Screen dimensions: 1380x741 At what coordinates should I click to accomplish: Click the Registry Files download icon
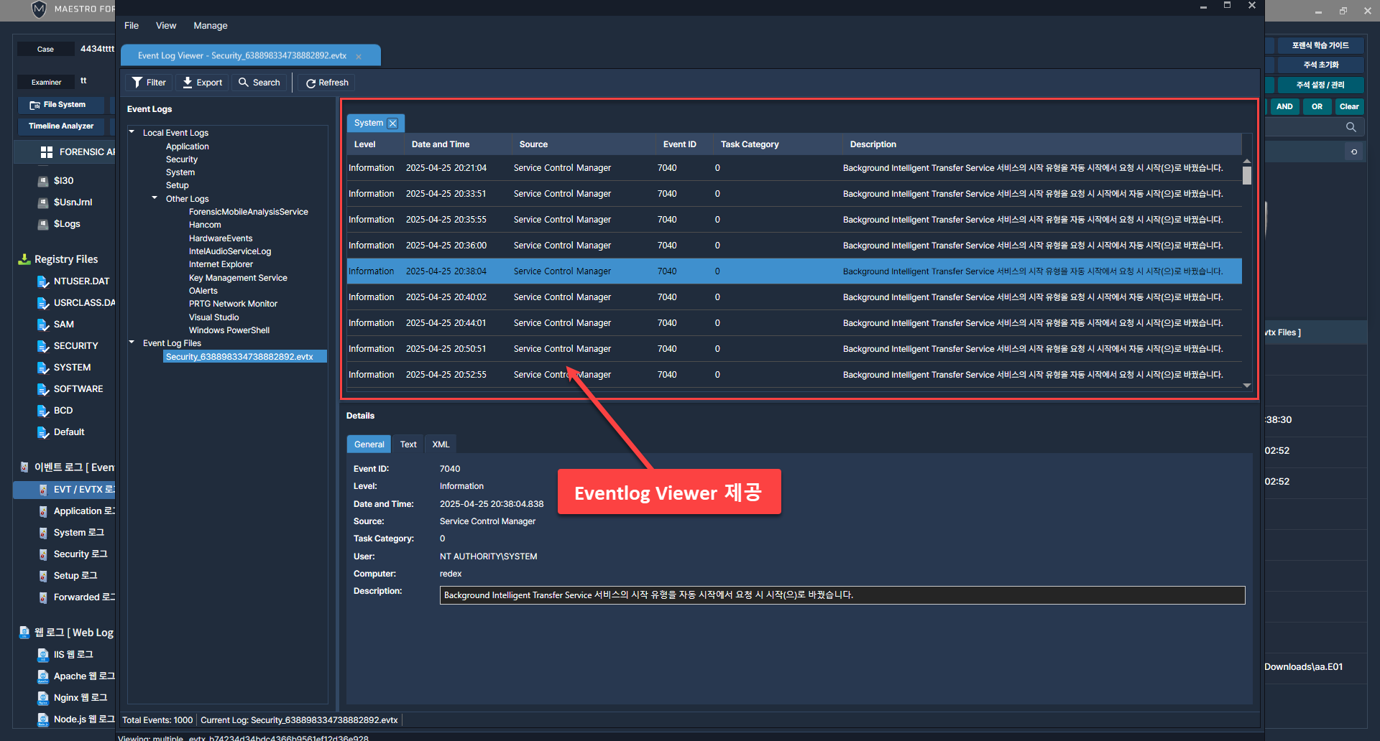click(x=24, y=259)
